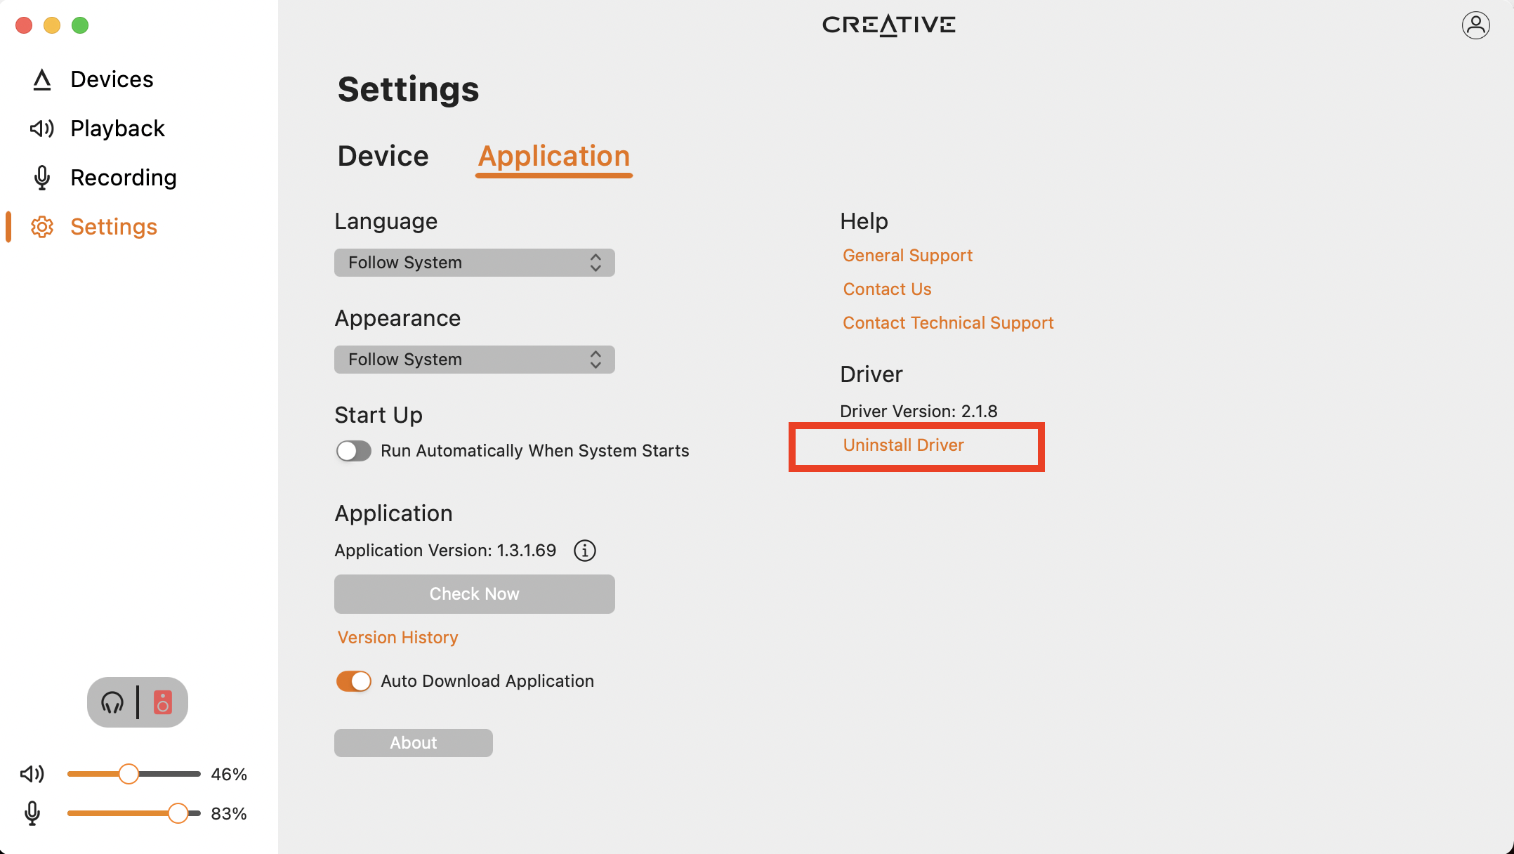Viewport: 1514px width, 854px height.
Task: Switch to the Device tab
Action: tap(383, 156)
